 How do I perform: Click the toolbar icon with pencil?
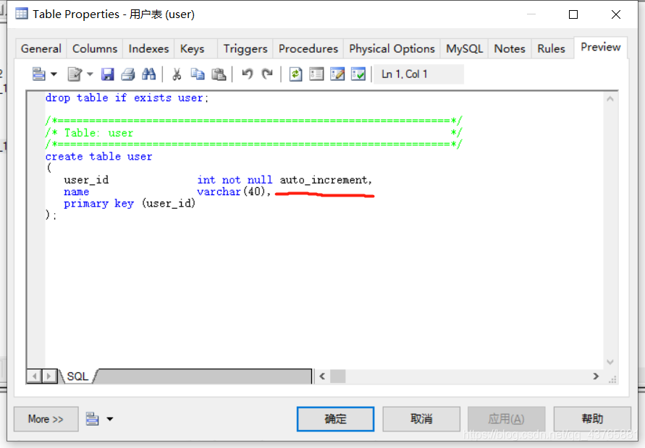point(337,74)
